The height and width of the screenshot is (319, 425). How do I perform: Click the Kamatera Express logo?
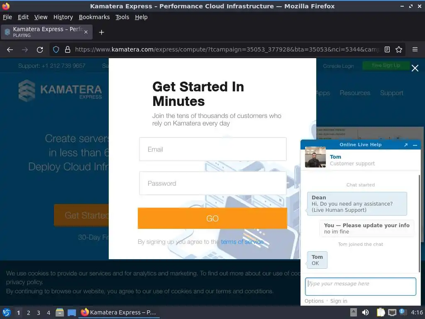tap(60, 91)
